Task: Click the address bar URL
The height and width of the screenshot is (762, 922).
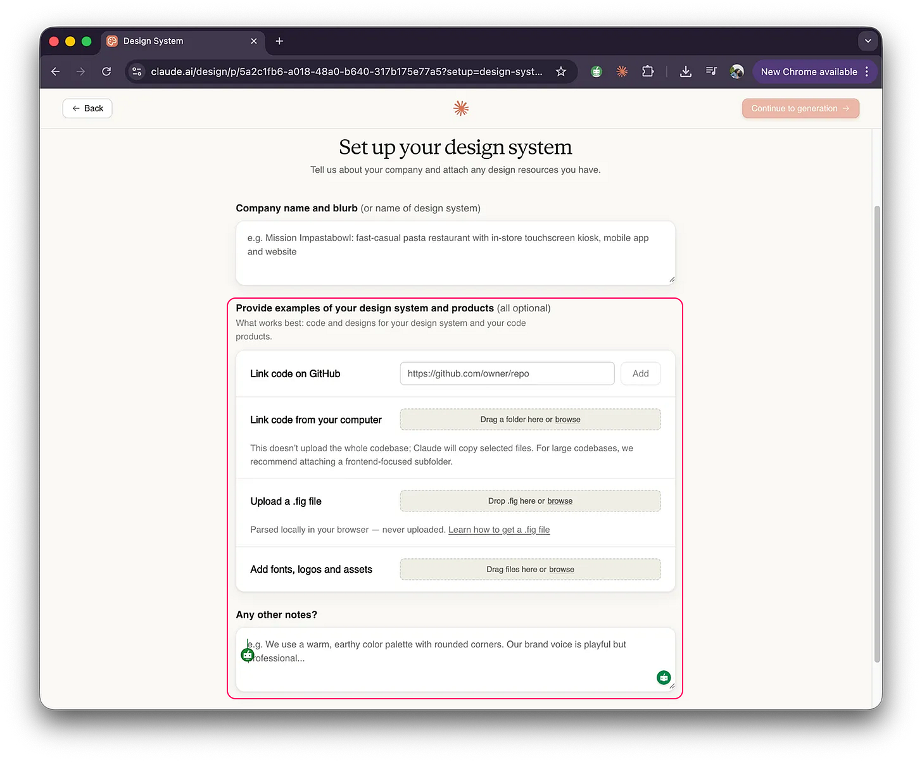Action: coord(346,72)
